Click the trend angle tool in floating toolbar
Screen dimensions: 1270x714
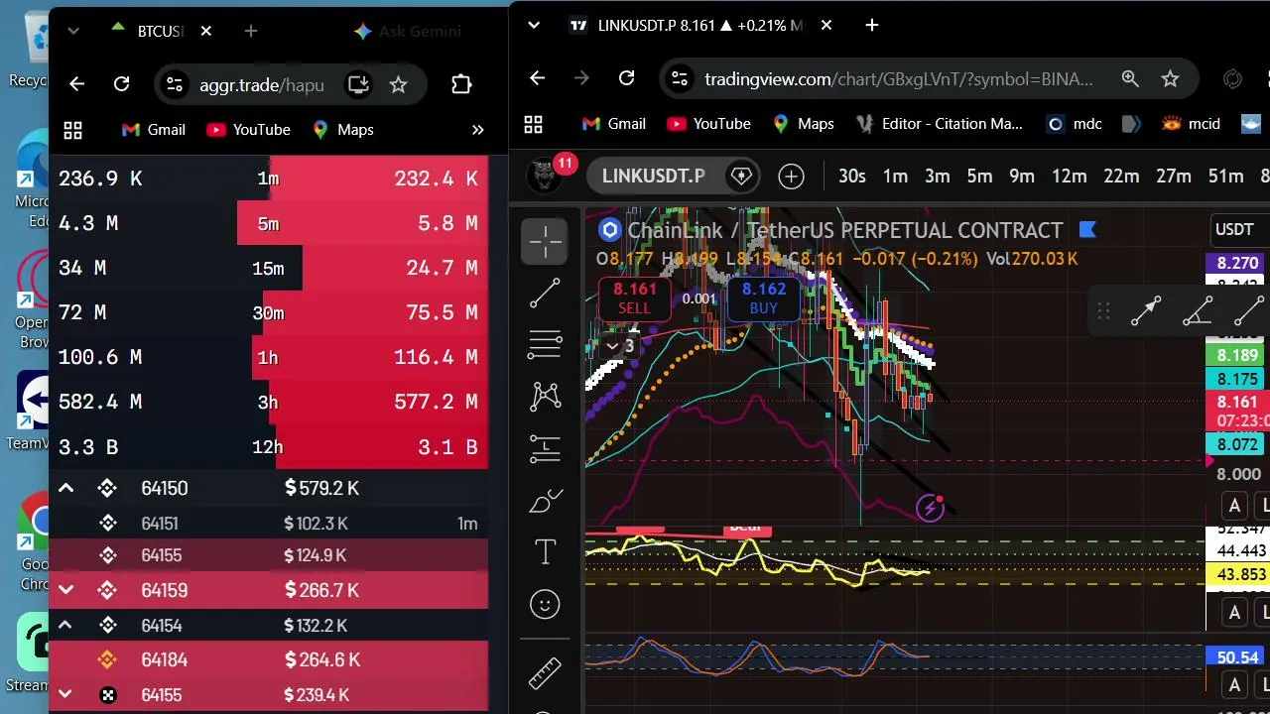pyautogui.click(x=1198, y=312)
